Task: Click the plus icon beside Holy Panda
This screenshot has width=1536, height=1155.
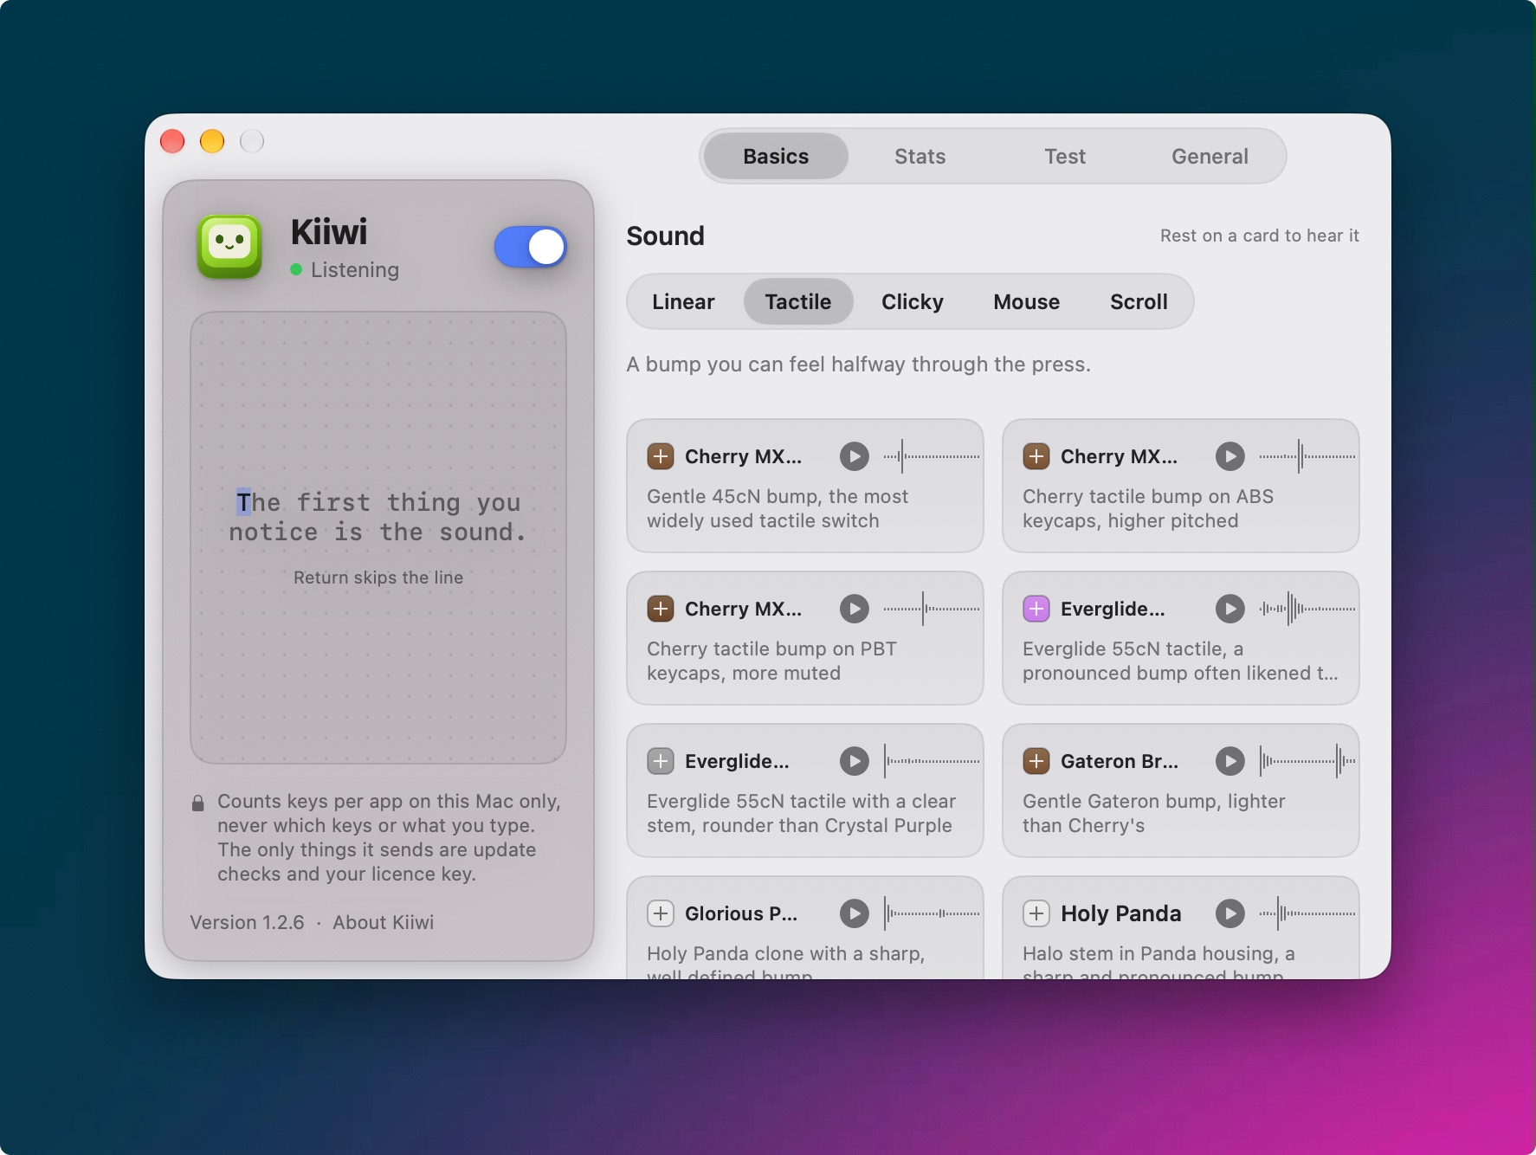Action: click(x=1036, y=913)
